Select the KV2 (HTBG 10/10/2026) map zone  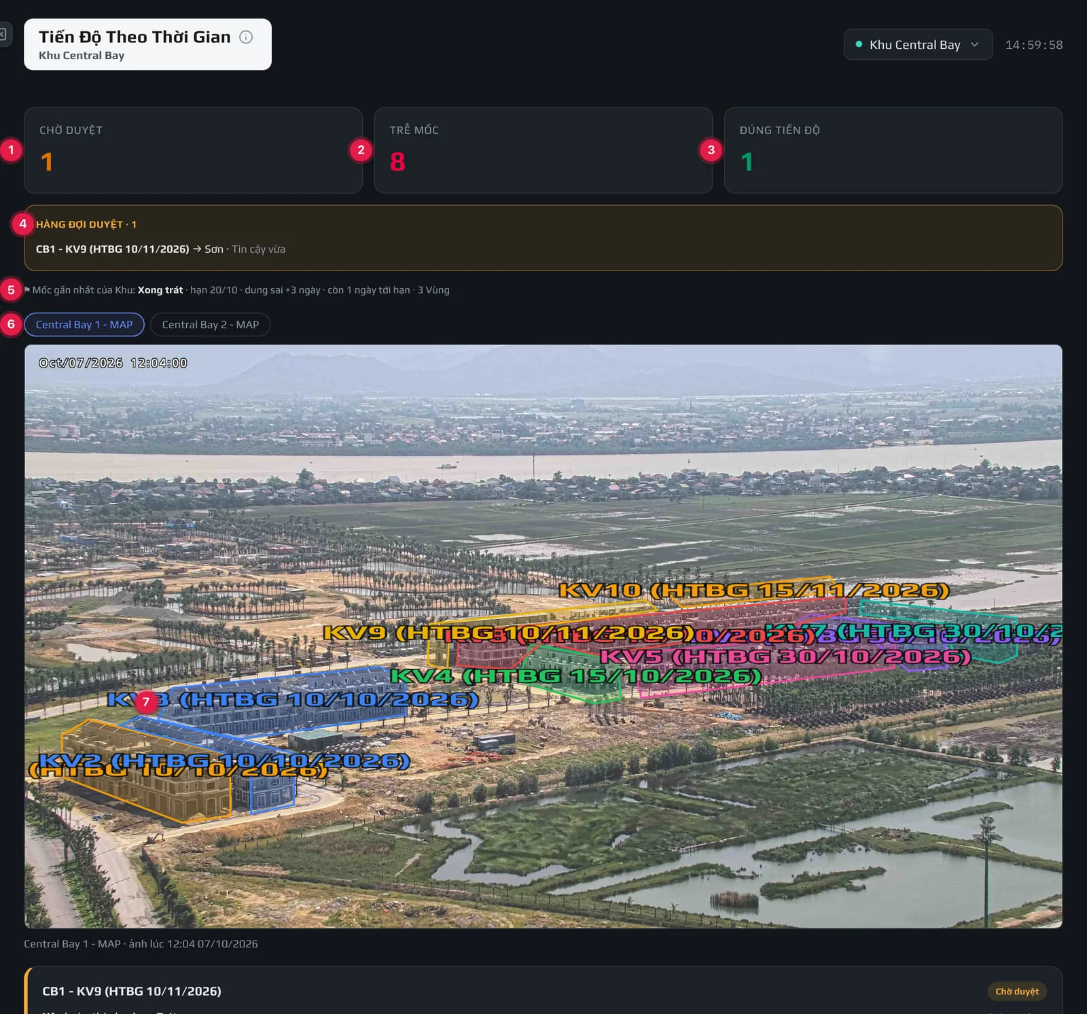click(225, 760)
